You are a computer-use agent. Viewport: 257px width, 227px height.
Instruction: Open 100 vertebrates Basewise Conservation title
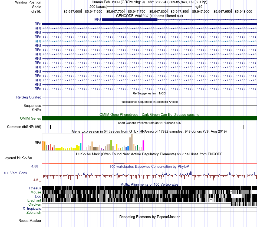pos(149,167)
